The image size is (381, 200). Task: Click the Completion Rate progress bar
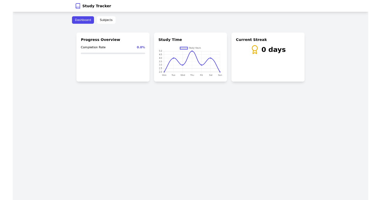coord(113,53)
